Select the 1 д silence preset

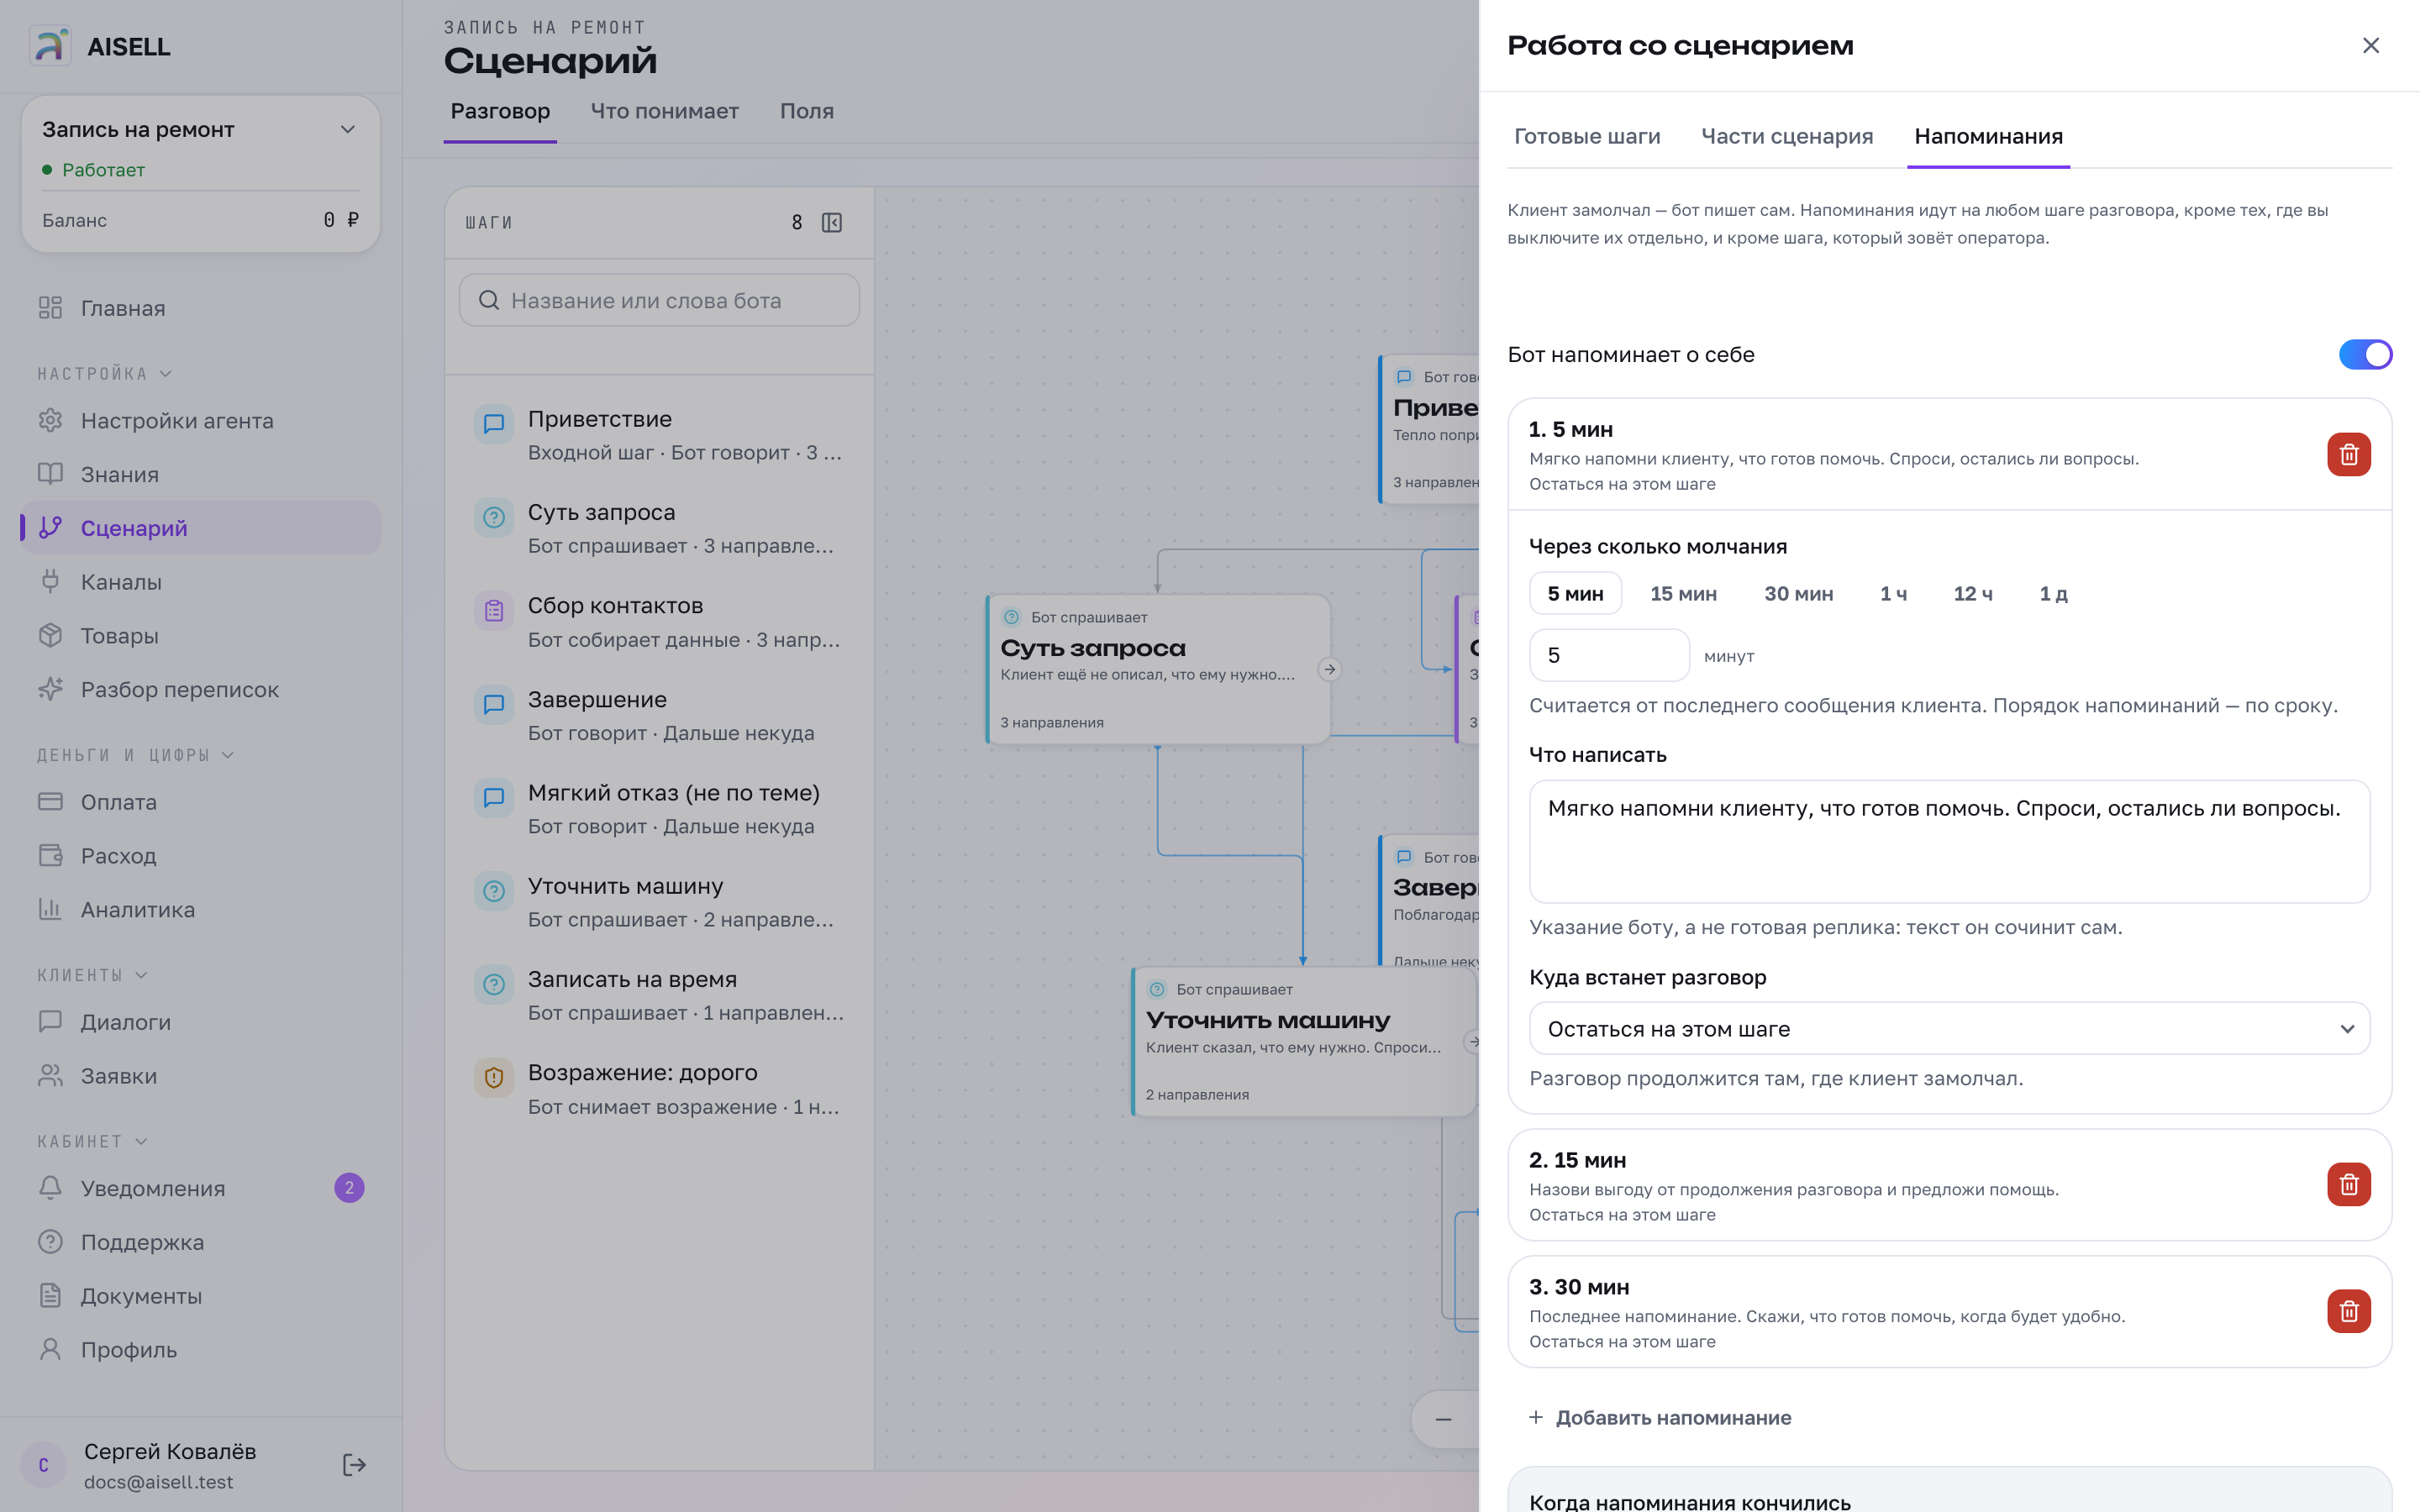2053,593
